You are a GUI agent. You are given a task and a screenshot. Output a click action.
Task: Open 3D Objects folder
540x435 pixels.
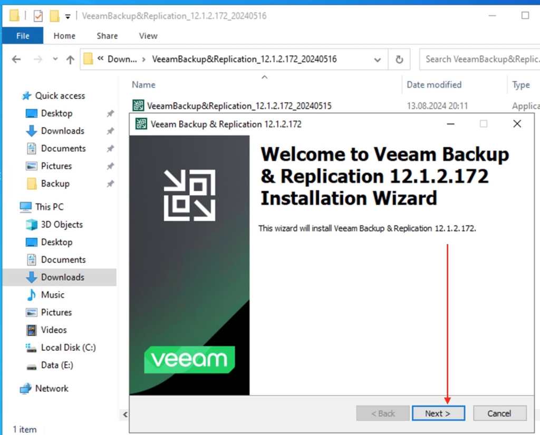(x=62, y=225)
